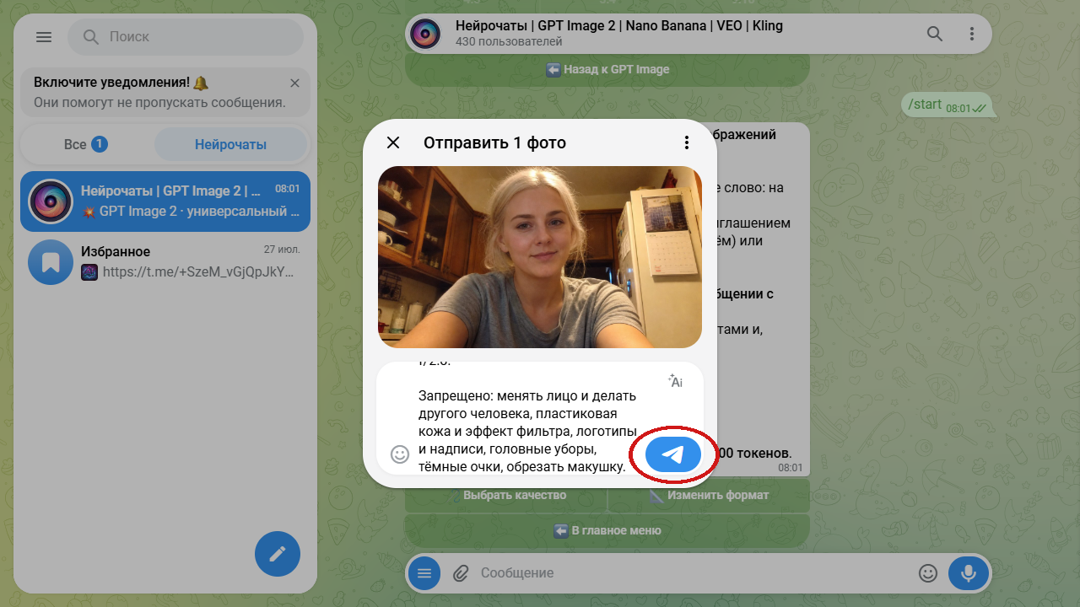Open chat header more options menu

[x=972, y=34]
